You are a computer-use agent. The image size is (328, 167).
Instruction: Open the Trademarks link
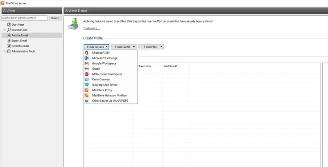[x=91, y=28]
